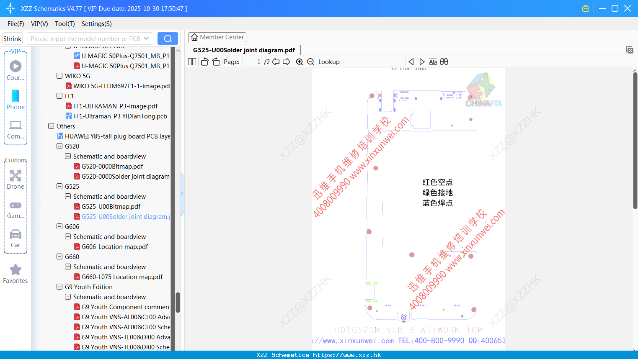
Task: Toggle the two-page split view icon
Action: click(192, 62)
